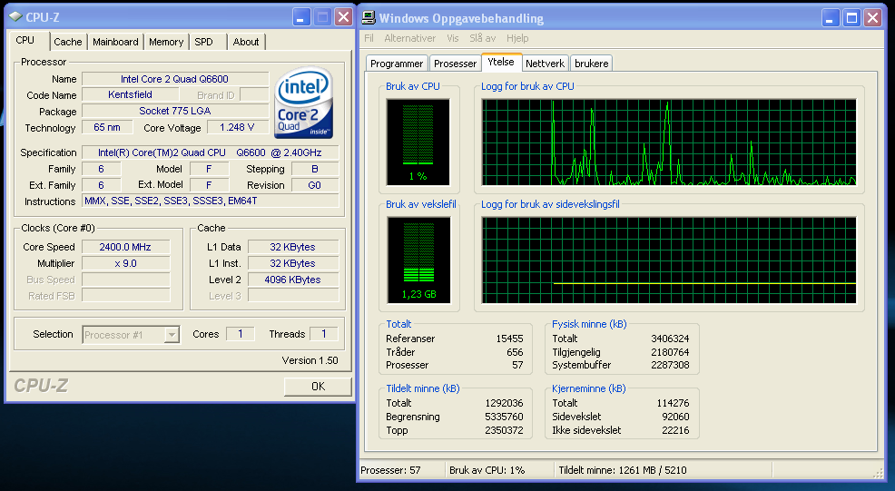Screen dimensions: 895x491
Task: Open the Slå av menu
Action: click(482, 38)
